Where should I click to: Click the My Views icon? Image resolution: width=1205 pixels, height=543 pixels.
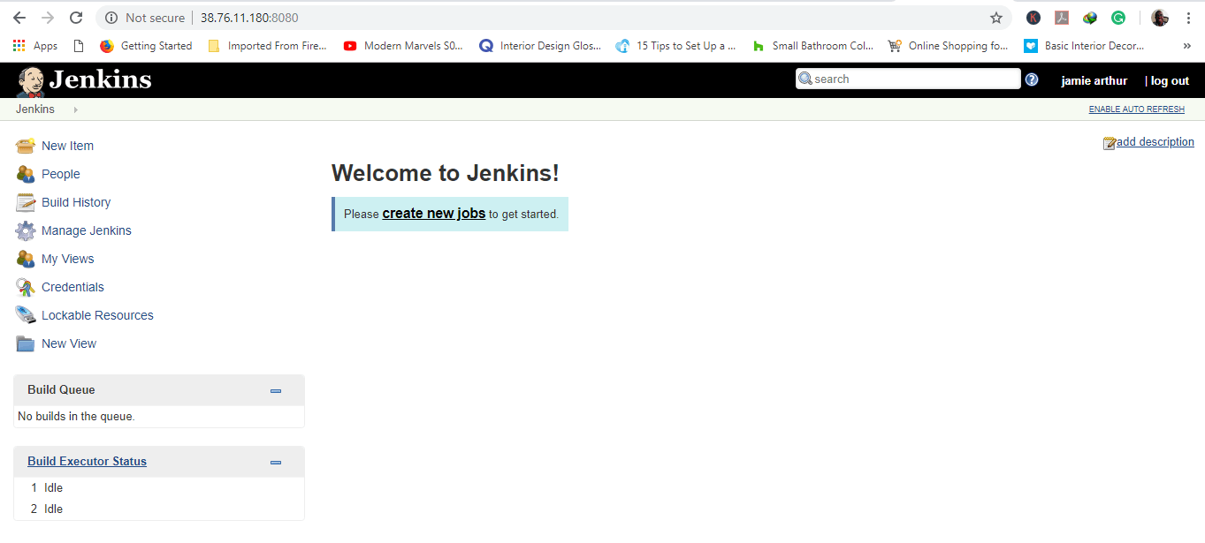(26, 259)
